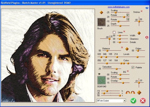Click the undo curved arrow icon

(x=128, y=93)
